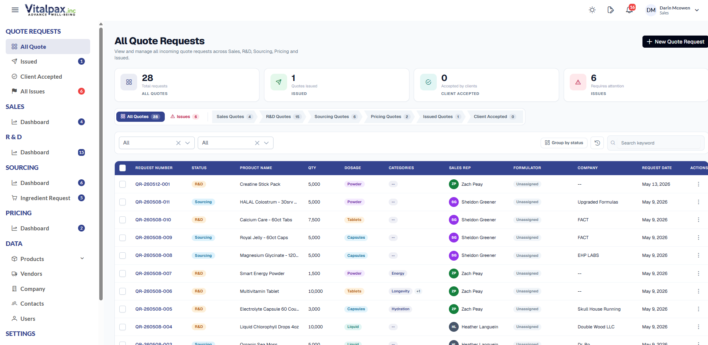Select the All Quotes 28 tab
The height and width of the screenshot is (345, 708).
pyautogui.click(x=141, y=117)
